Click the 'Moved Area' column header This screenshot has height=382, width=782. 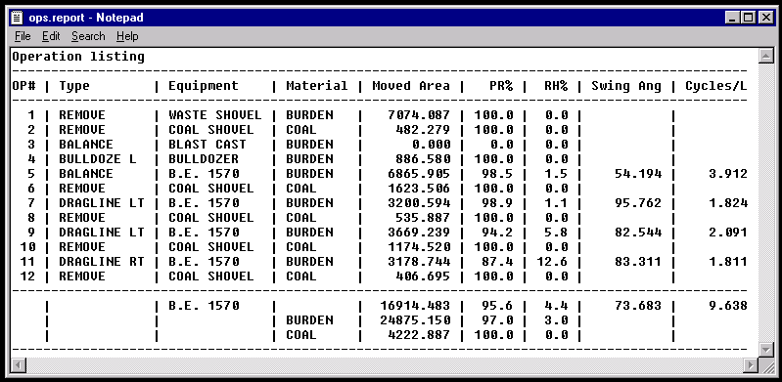click(411, 86)
